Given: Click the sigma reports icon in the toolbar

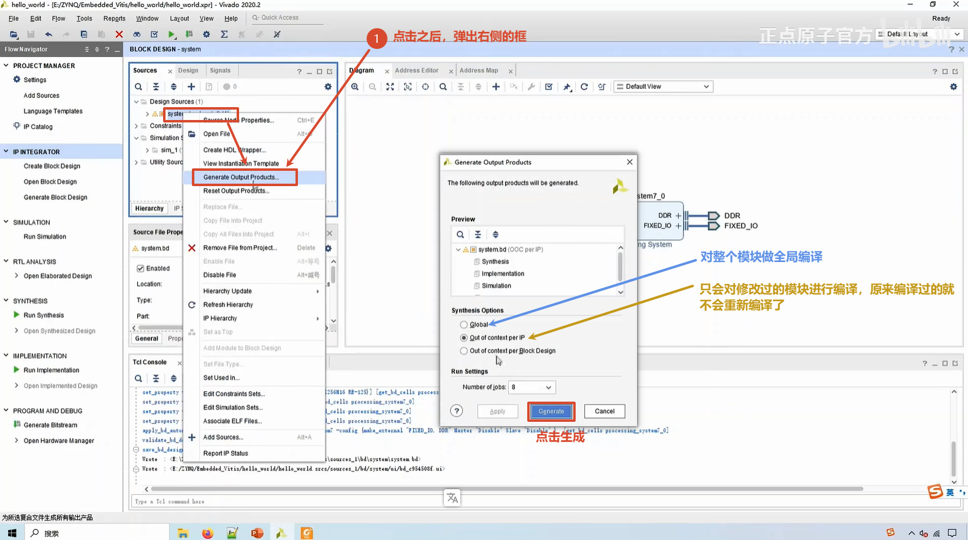Looking at the screenshot, I should [x=224, y=34].
